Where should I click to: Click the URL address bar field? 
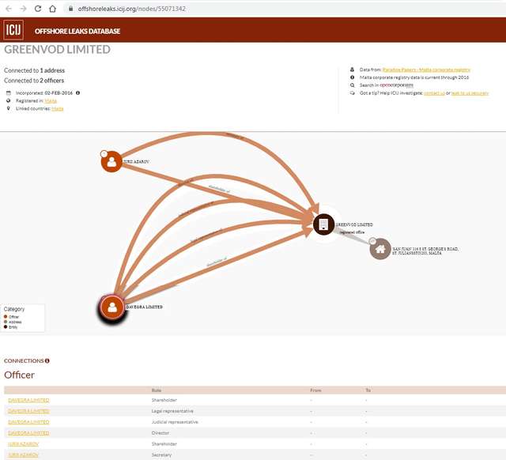(x=237, y=8)
